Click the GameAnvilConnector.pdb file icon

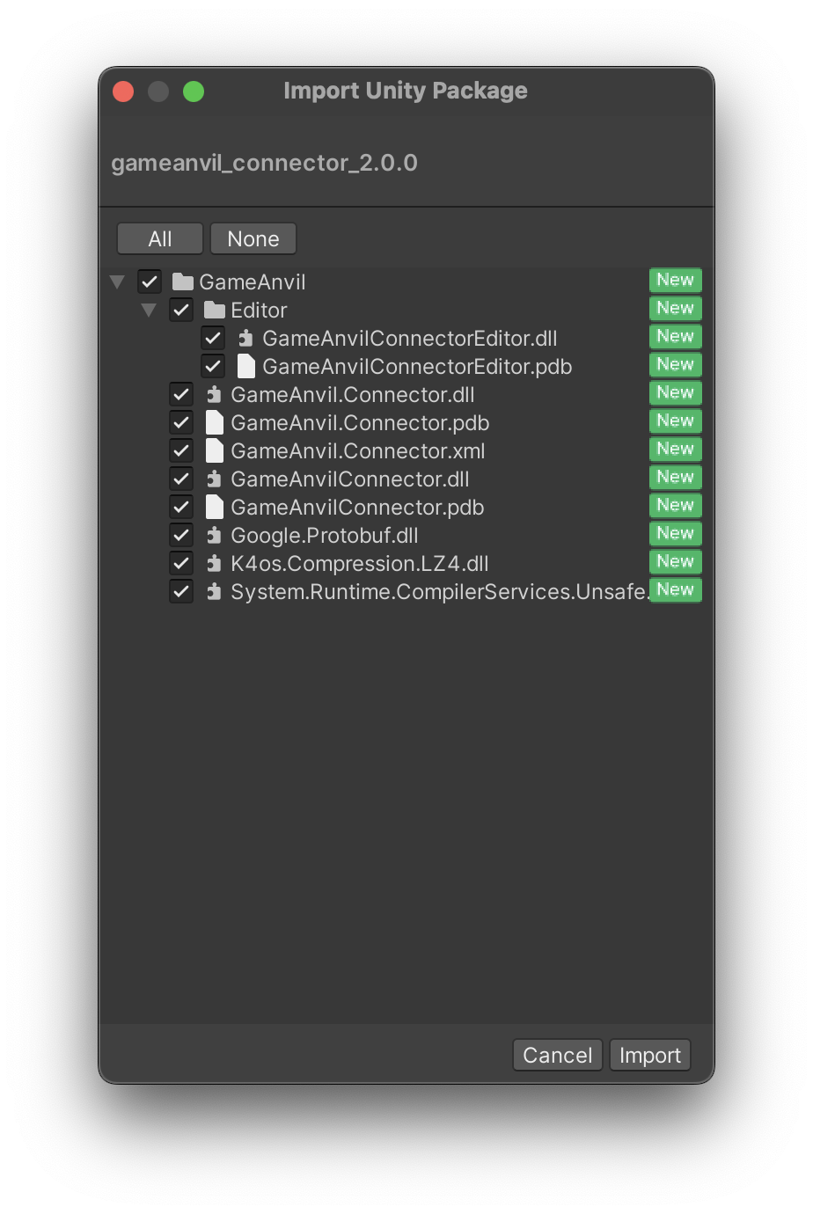pyautogui.click(x=214, y=507)
